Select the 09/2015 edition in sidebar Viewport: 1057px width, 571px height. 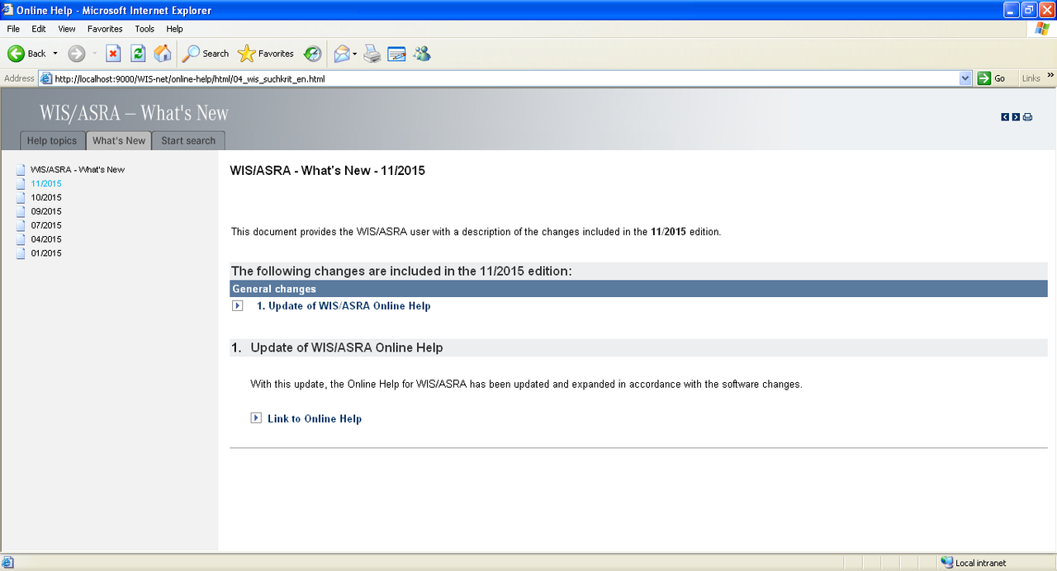coord(46,211)
